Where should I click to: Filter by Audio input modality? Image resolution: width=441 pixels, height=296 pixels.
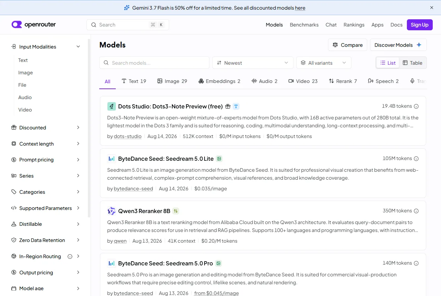[25, 97]
